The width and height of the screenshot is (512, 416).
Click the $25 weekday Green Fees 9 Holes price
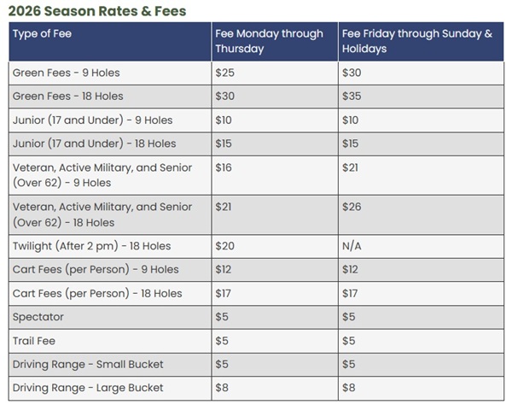click(224, 73)
